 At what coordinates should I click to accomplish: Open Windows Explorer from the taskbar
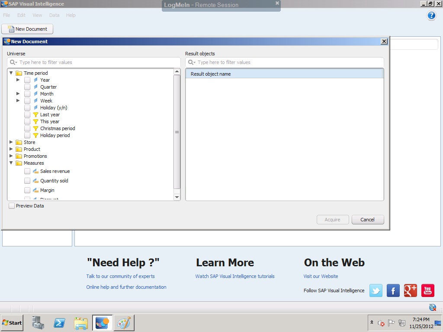[x=81, y=322]
